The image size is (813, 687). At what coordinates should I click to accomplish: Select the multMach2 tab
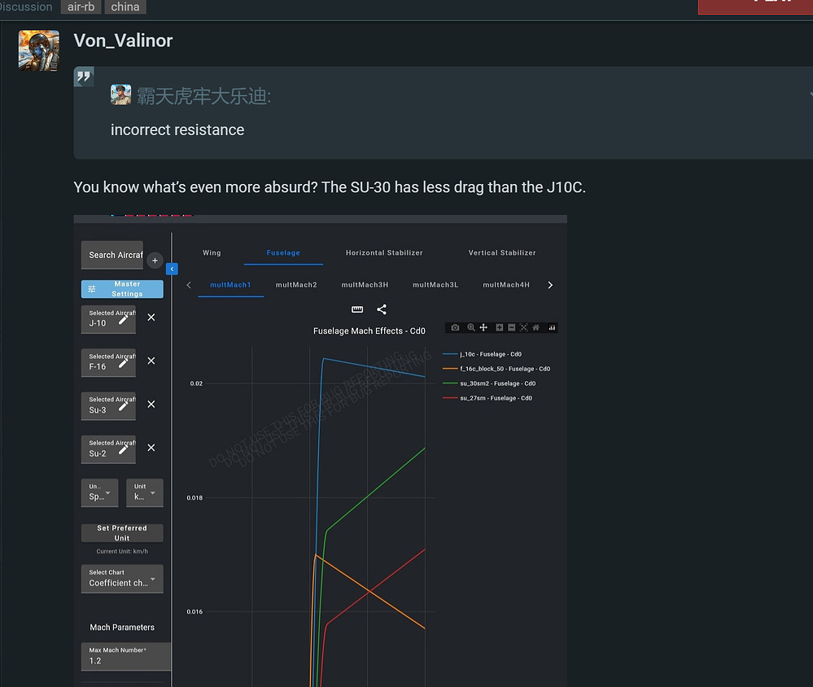click(296, 285)
